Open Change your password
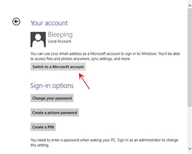Image resolution: width=192 pixels, height=154 pixels. [52, 98]
